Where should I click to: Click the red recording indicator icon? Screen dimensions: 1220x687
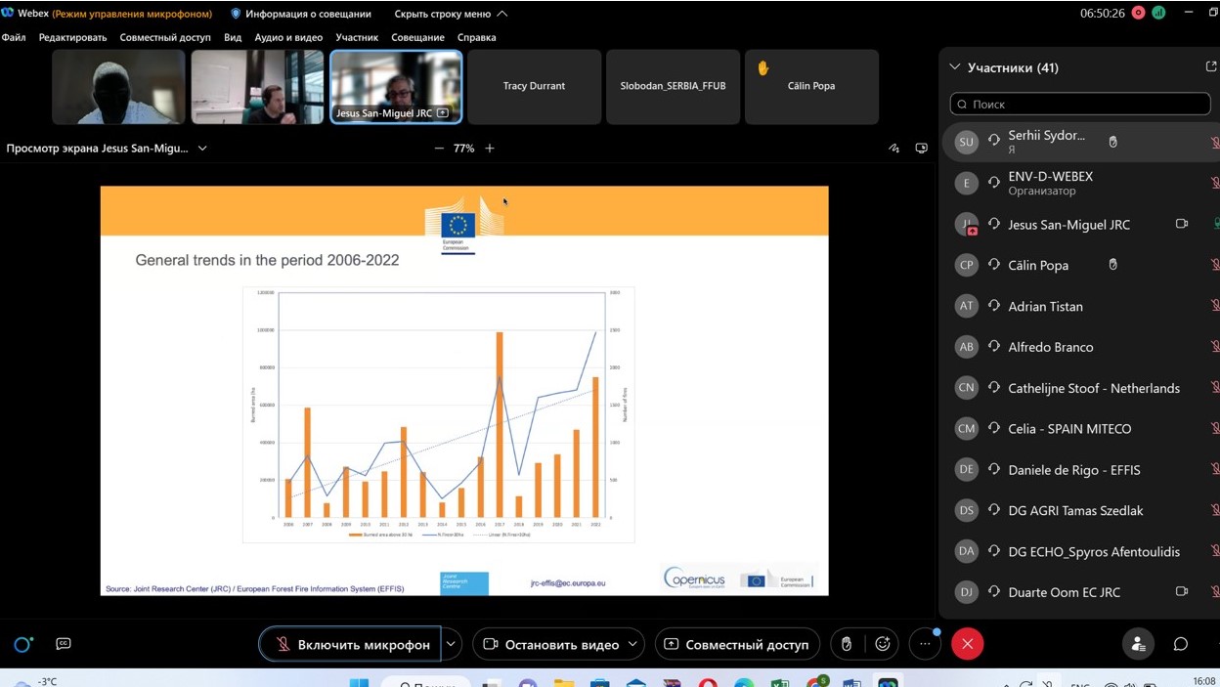pos(1138,14)
